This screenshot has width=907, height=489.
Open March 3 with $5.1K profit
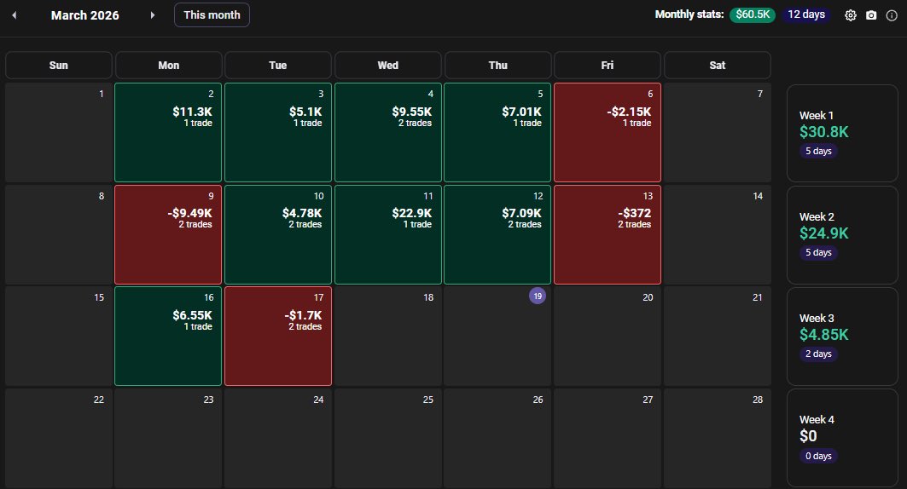click(277, 132)
